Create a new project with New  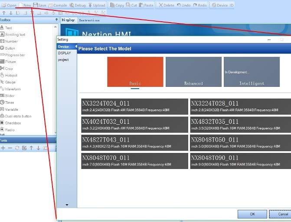25,5
